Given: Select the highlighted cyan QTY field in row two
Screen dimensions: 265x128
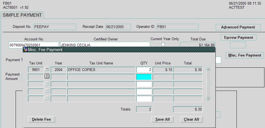Looking at the screenshot, I should click(x=144, y=77).
